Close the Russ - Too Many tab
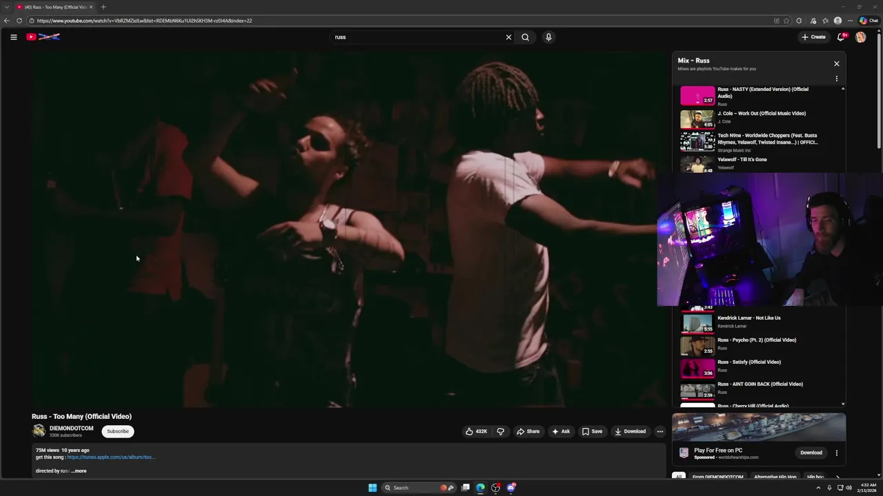883x496 pixels. click(x=90, y=7)
